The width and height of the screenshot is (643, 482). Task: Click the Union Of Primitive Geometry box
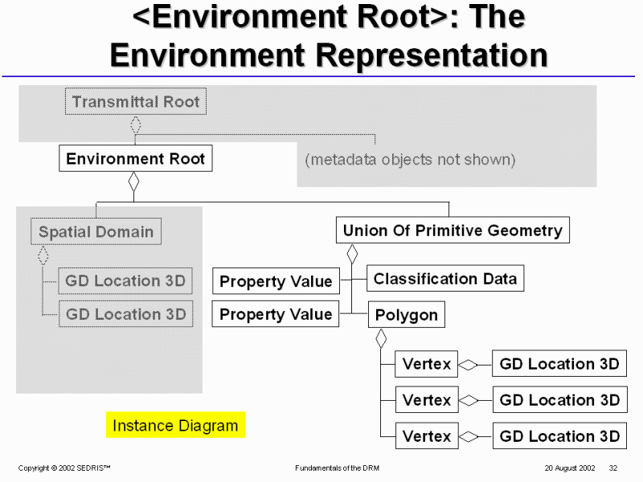pos(453,231)
